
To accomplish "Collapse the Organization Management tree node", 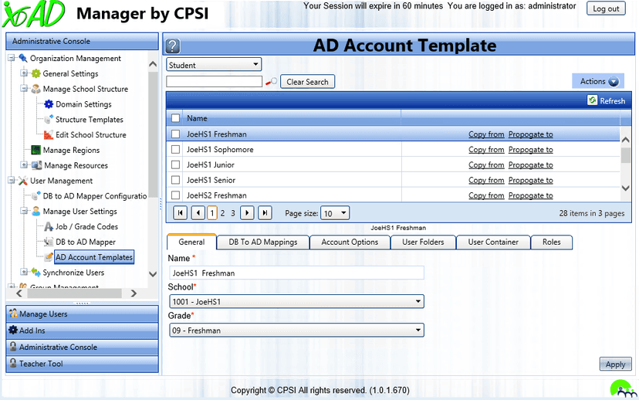I will coord(12,59).
